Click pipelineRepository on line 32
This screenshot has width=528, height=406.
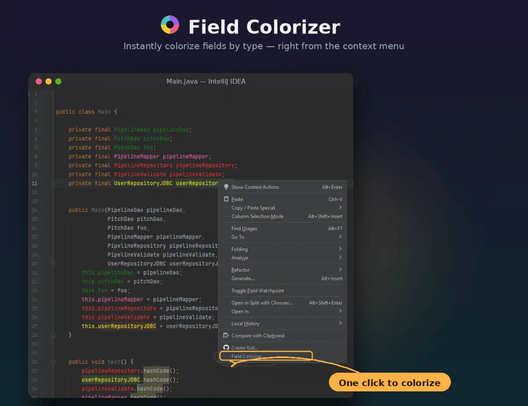tap(111, 371)
